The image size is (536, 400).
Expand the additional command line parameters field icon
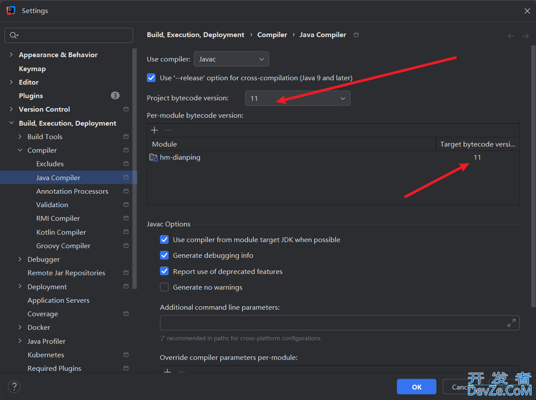(x=511, y=323)
